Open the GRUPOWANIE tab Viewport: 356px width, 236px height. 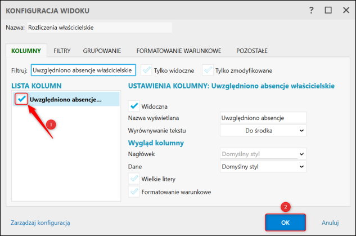pyautogui.click(x=102, y=51)
